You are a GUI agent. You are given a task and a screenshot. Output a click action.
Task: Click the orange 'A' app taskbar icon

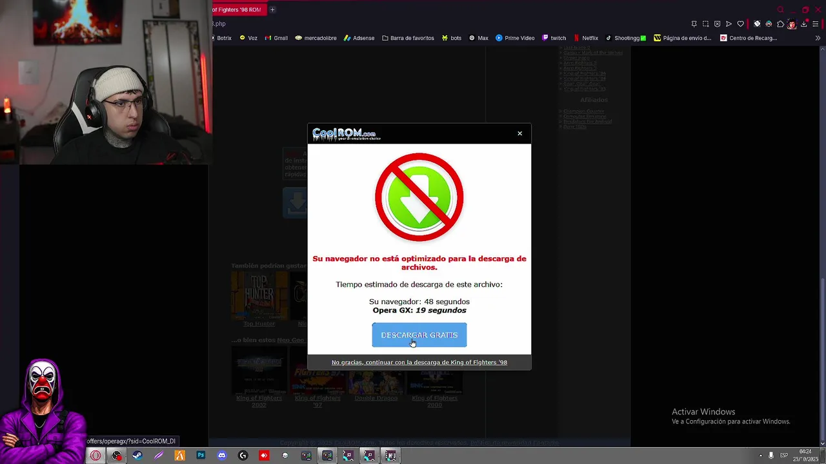(179, 456)
